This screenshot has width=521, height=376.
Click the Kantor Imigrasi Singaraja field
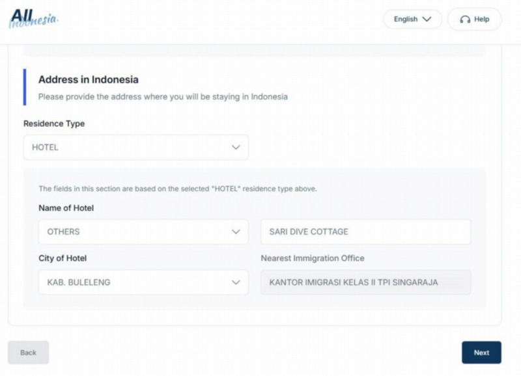365,282
